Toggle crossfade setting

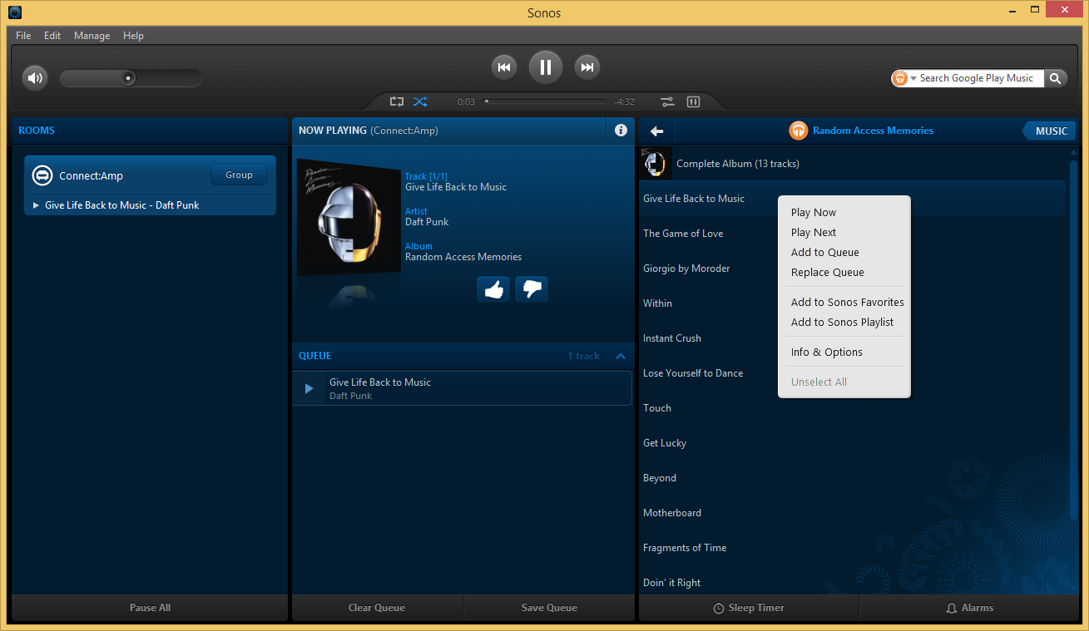pos(667,101)
